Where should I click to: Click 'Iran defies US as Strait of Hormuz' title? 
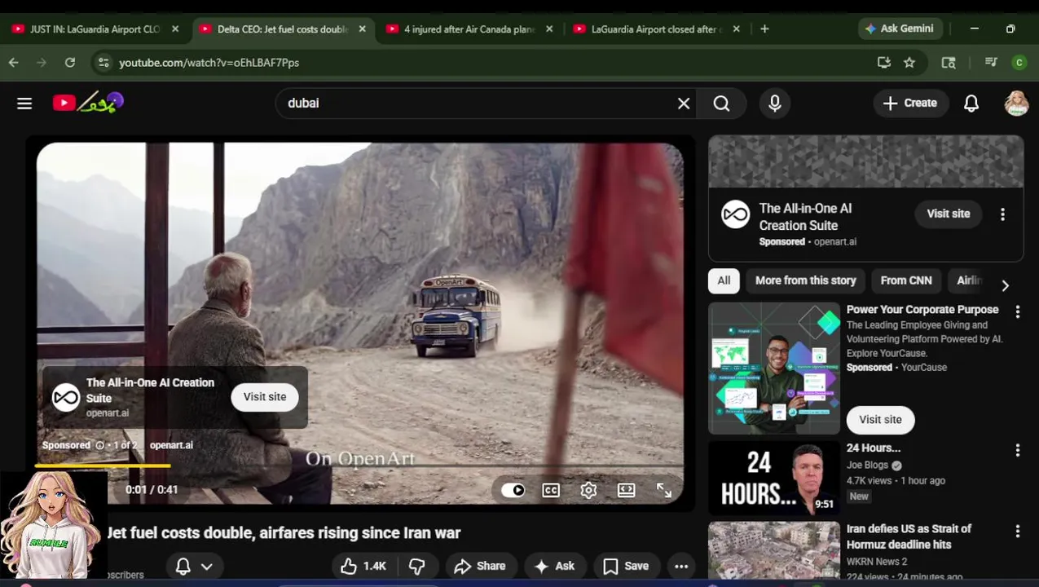pos(909,536)
